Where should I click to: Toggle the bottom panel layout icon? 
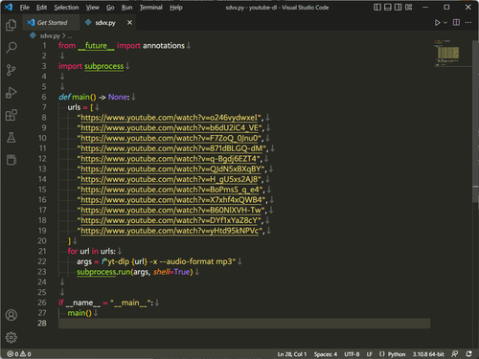point(388,7)
